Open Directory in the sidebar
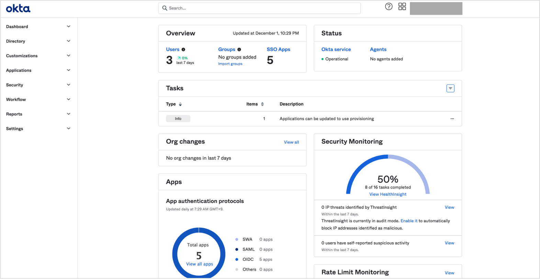Image resolution: width=540 pixels, height=279 pixels. click(x=15, y=41)
